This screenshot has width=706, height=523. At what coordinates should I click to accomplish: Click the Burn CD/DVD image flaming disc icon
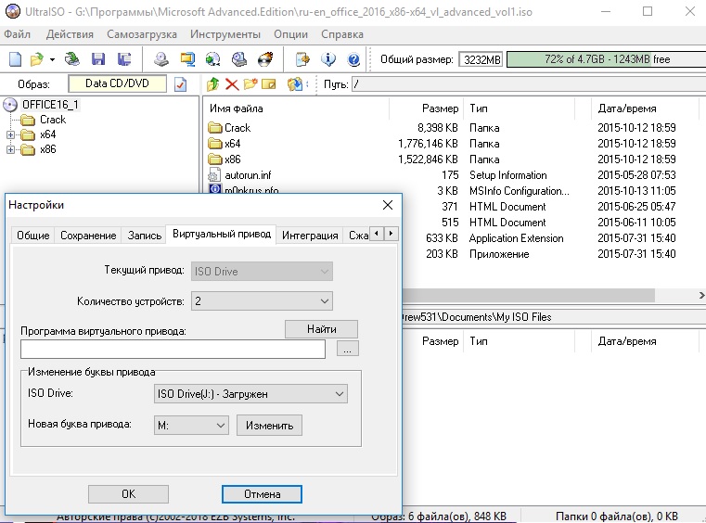pos(265,59)
